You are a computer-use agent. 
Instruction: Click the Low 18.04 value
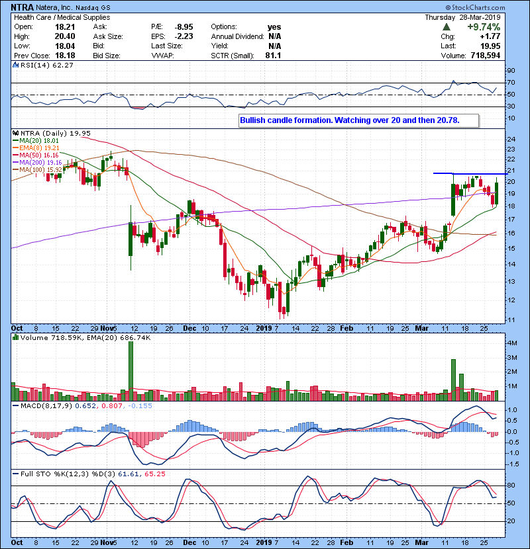point(65,46)
